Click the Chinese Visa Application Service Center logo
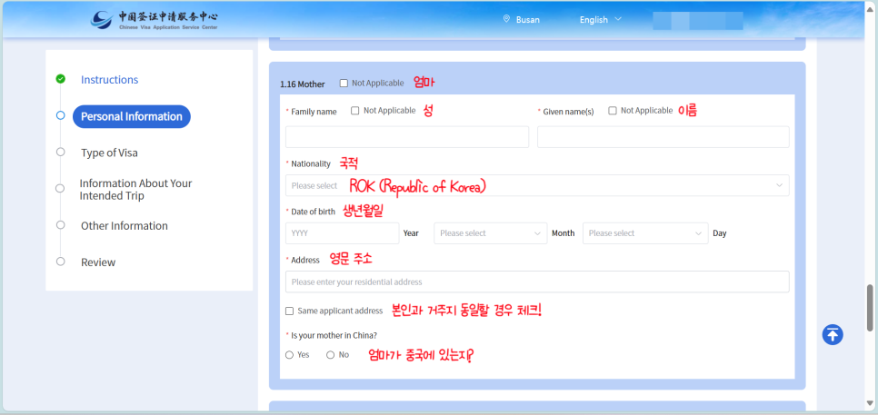 [154, 19]
